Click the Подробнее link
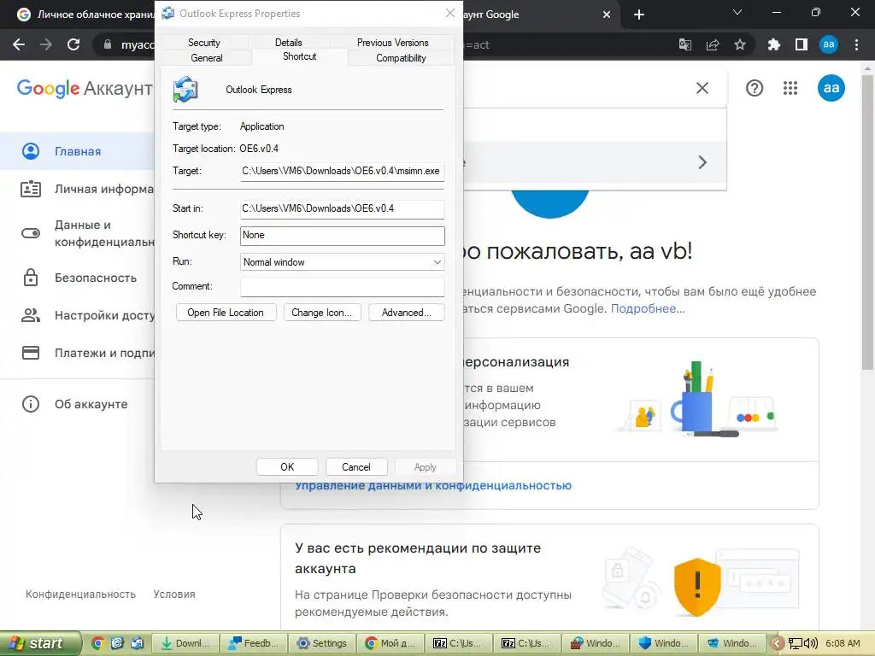Screen dimensions: 875x656 648,308
